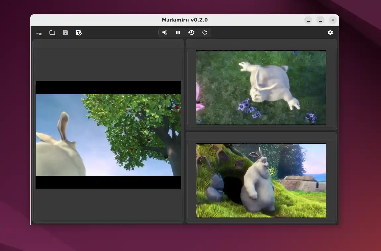The image size is (381, 251).
Task: Open a file with the folder icon
Action: [52, 32]
